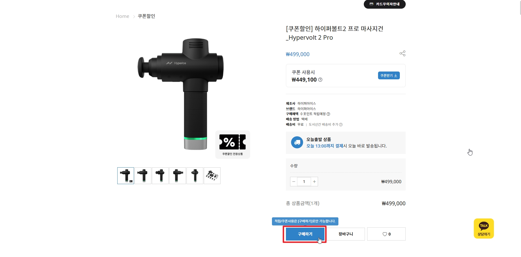Click the share icon beside the price
The height and width of the screenshot is (257, 521).
pos(402,53)
